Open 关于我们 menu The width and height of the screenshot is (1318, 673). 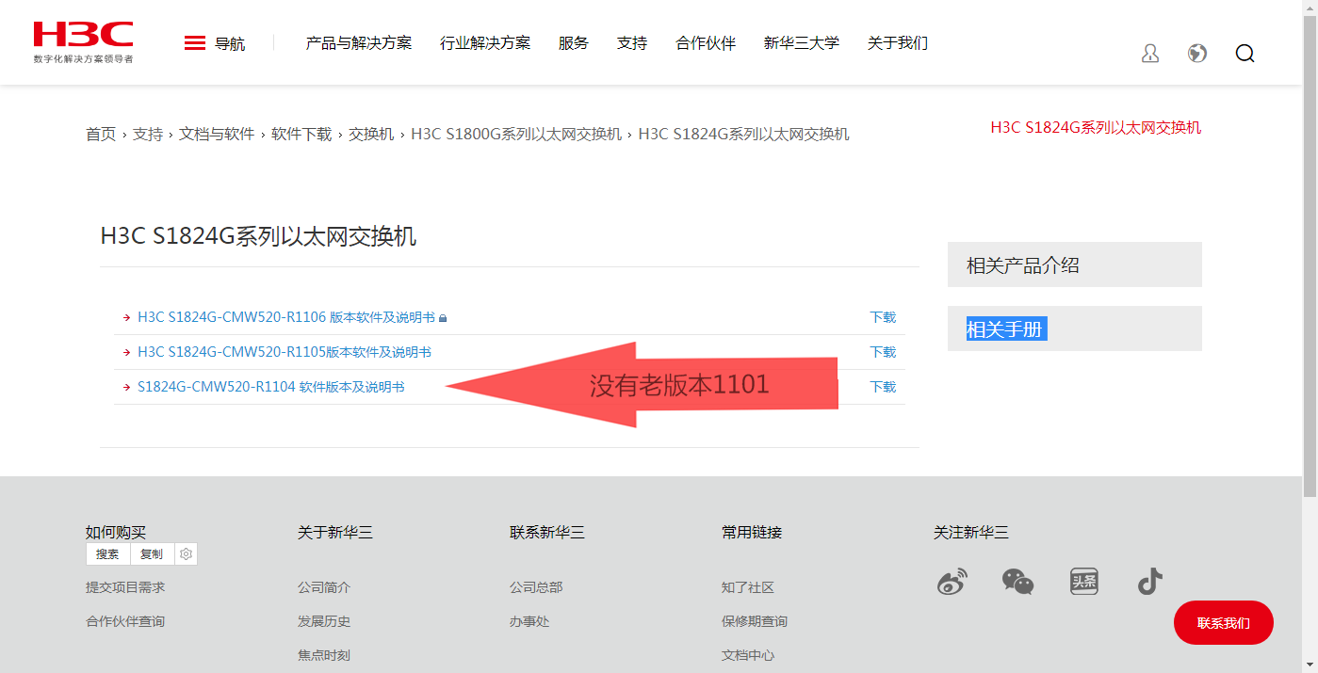tap(898, 43)
